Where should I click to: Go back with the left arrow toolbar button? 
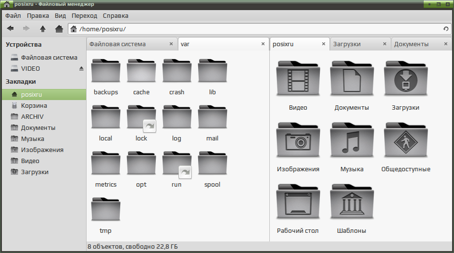[x=11, y=28]
